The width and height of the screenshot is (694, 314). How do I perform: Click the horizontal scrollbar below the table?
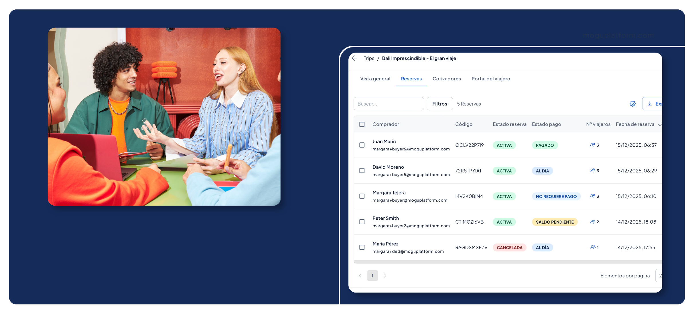508,262
